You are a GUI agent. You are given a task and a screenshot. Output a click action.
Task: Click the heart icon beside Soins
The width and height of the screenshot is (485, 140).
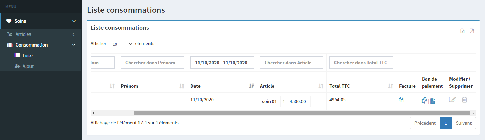point(9,21)
